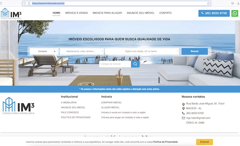The width and height of the screenshot is (240, 146).
Task: Click the footer phone number (82) 8222-9700
Action: click(x=195, y=113)
